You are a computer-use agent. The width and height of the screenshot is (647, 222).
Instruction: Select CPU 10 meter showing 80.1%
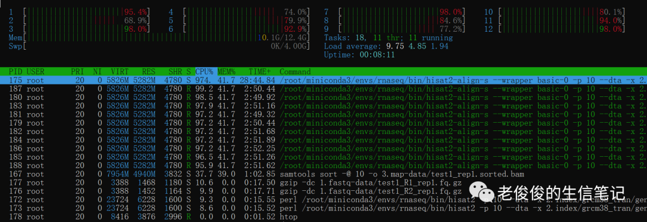click(x=554, y=12)
